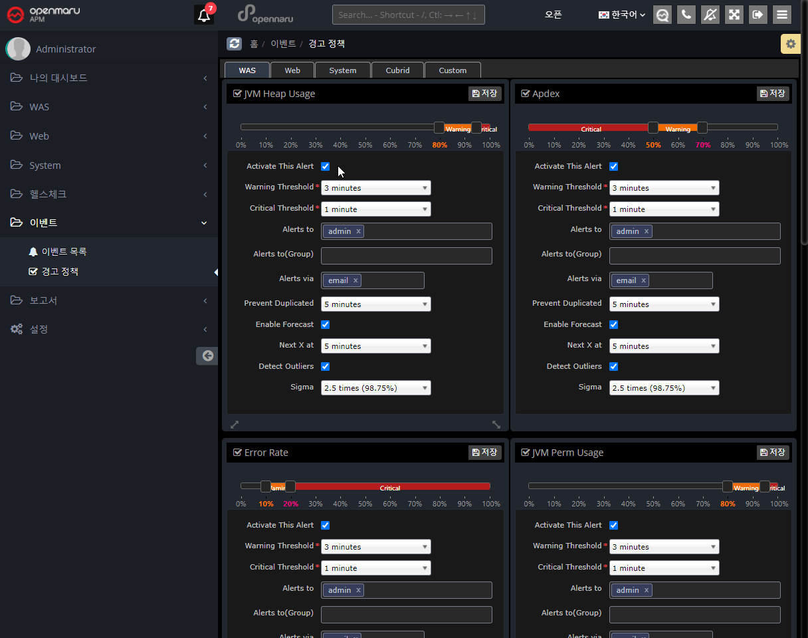Click the logout icon in top bar

757,15
